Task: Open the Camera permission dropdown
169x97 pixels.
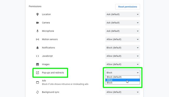Action: (122, 23)
